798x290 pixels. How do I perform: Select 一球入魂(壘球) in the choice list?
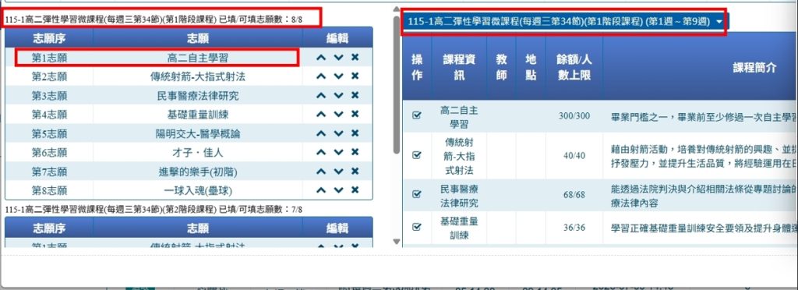pos(197,191)
